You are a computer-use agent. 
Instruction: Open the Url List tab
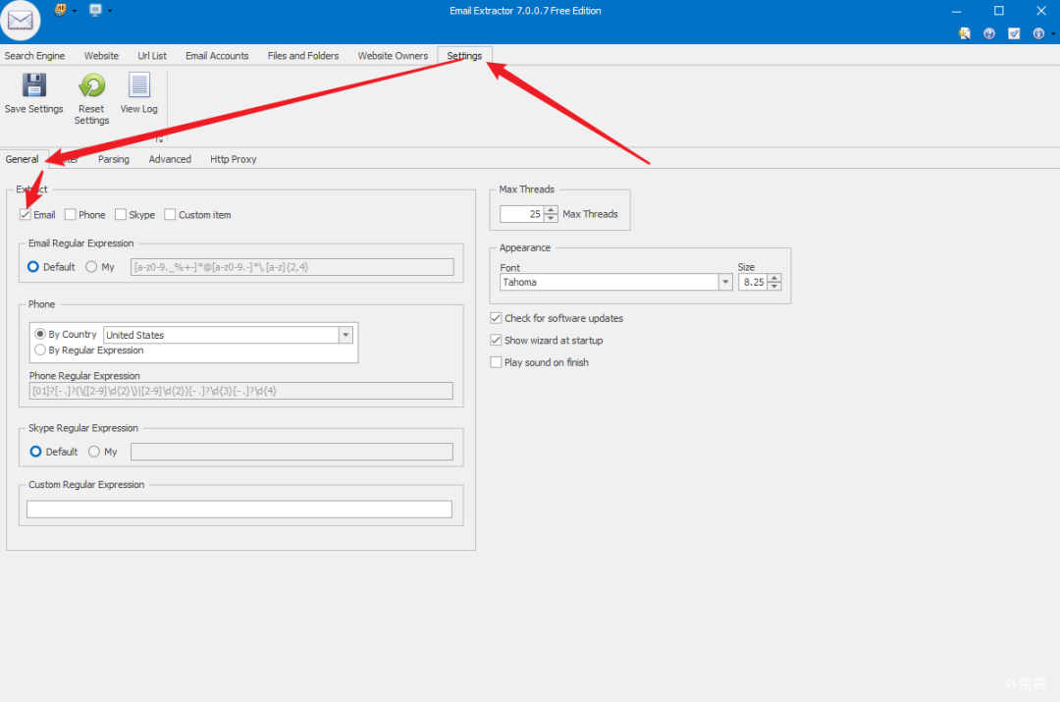[152, 55]
